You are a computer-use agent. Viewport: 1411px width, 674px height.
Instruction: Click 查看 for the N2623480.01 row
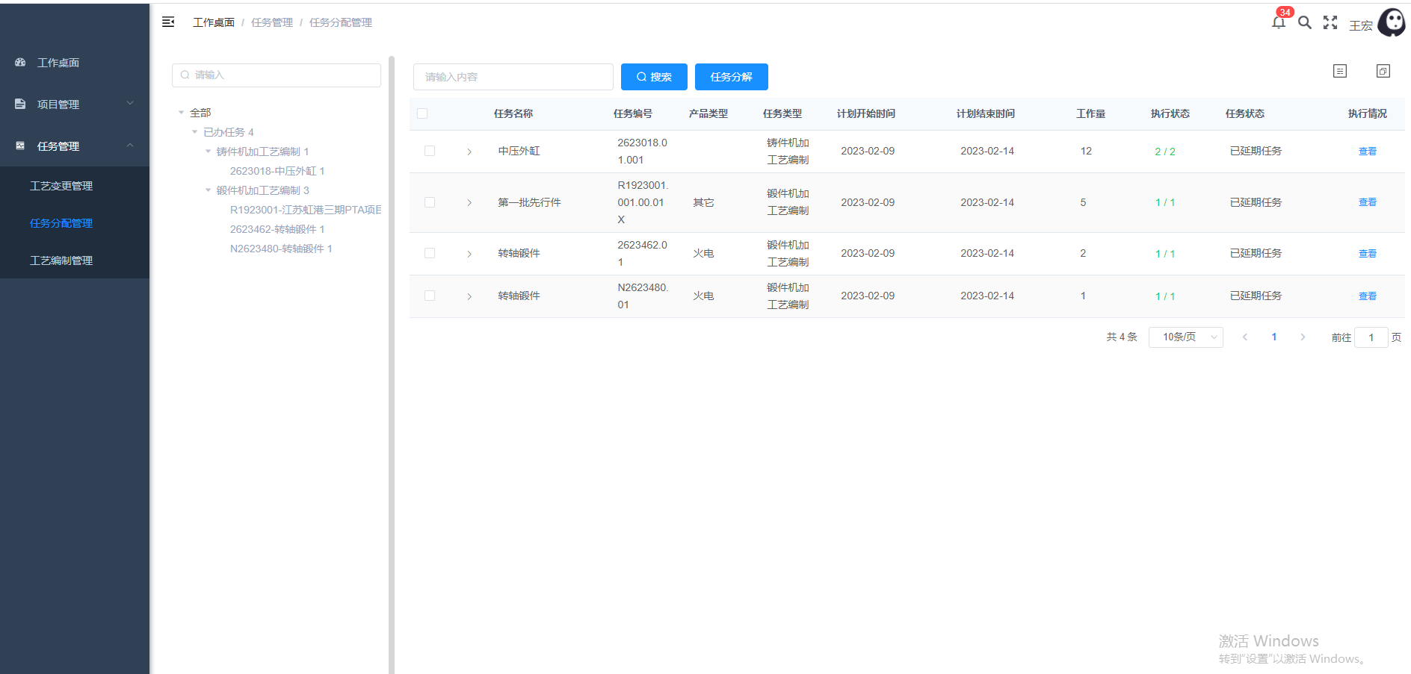(x=1368, y=296)
